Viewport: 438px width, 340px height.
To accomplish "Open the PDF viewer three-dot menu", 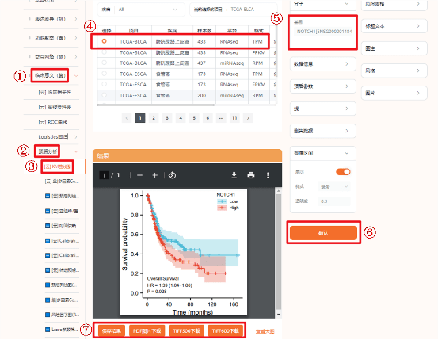I will pyautogui.click(x=268, y=175).
